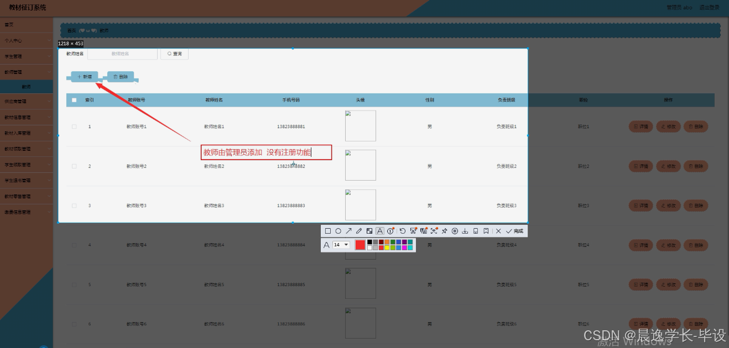Click the 新增 add button
The height and width of the screenshot is (348, 729).
pos(84,77)
